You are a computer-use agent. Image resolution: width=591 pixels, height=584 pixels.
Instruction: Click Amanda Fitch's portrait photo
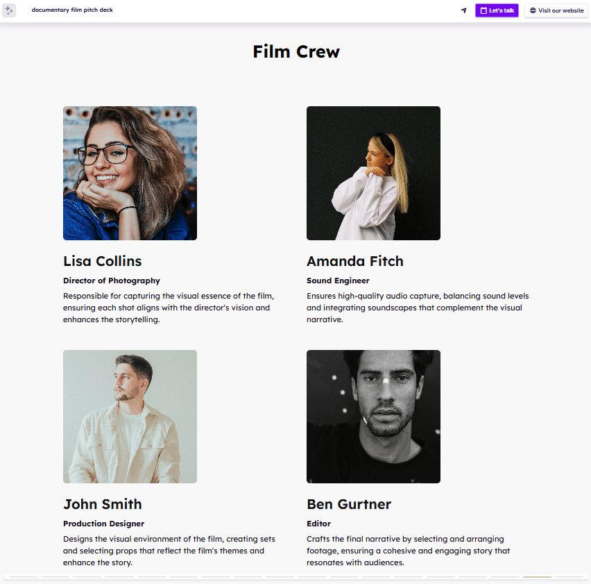(x=373, y=173)
